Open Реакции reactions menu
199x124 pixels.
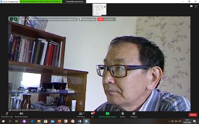click(134, 115)
